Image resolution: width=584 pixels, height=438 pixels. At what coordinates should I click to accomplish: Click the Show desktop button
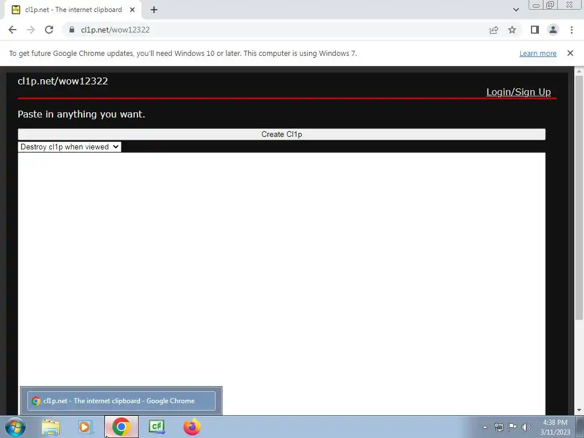(x=580, y=427)
